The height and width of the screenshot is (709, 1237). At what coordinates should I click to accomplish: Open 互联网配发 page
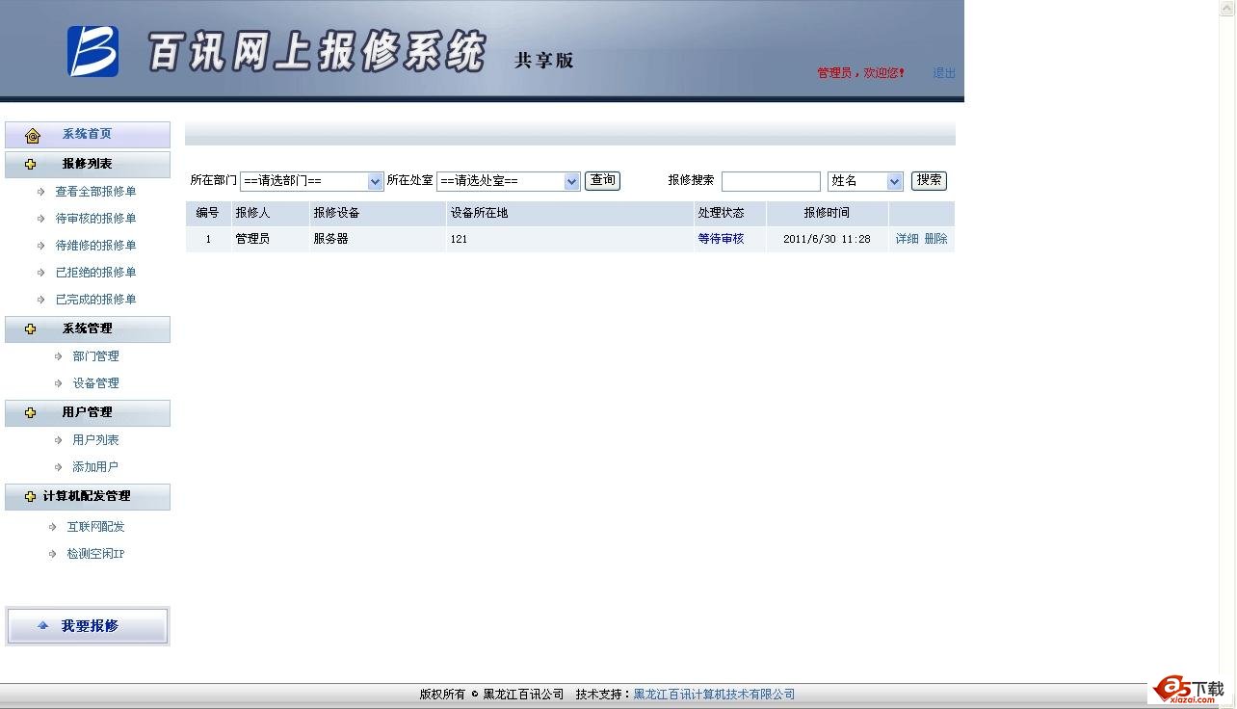pyautogui.click(x=95, y=527)
